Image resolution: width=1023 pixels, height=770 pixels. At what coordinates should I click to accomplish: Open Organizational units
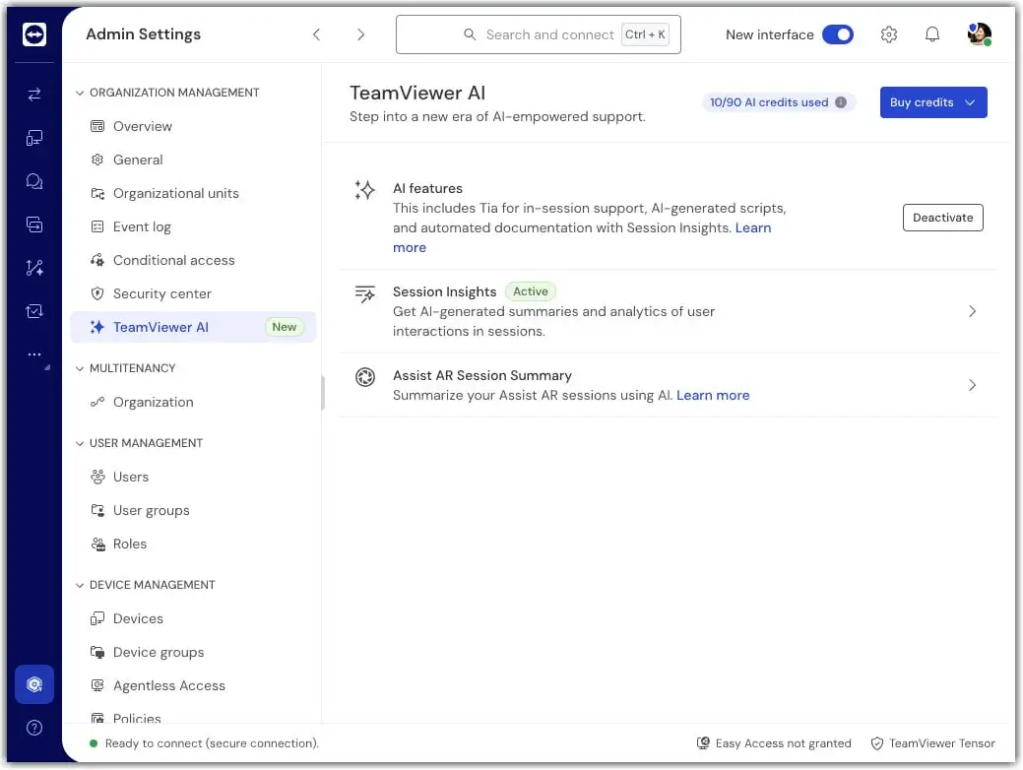click(193, 193)
